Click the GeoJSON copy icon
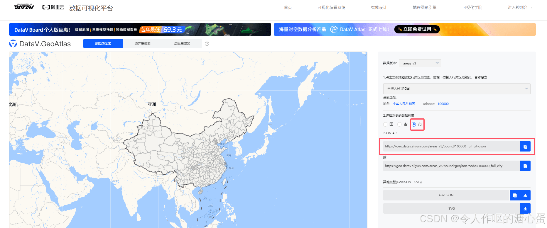Screen dimensions: 547x228 [515, 195]
